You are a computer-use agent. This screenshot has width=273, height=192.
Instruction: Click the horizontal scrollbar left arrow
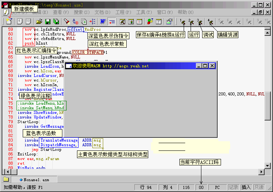tap(8, 172)
